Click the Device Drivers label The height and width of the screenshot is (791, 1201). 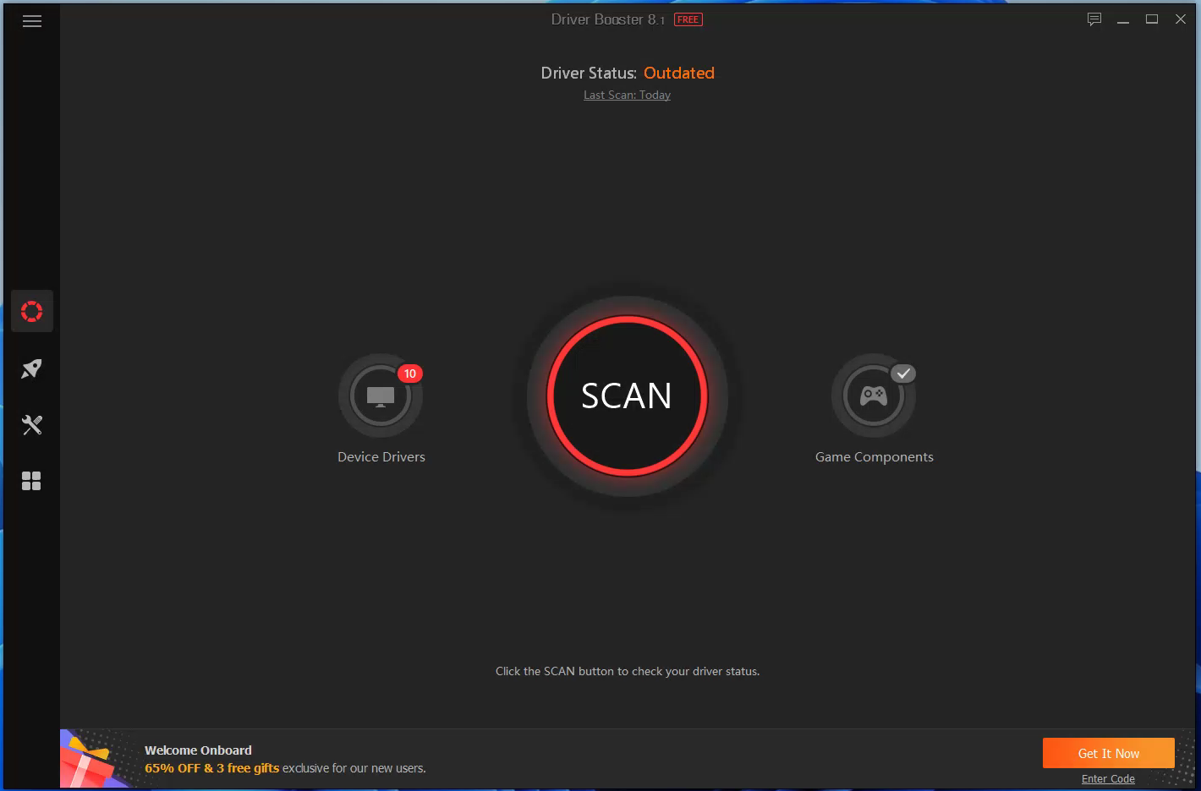381,457
